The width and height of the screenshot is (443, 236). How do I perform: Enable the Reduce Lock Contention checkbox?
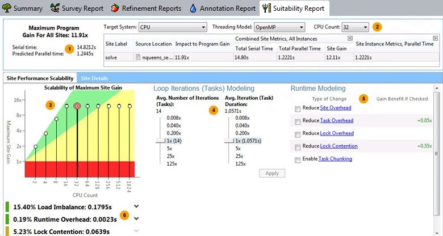click(298, 146)
